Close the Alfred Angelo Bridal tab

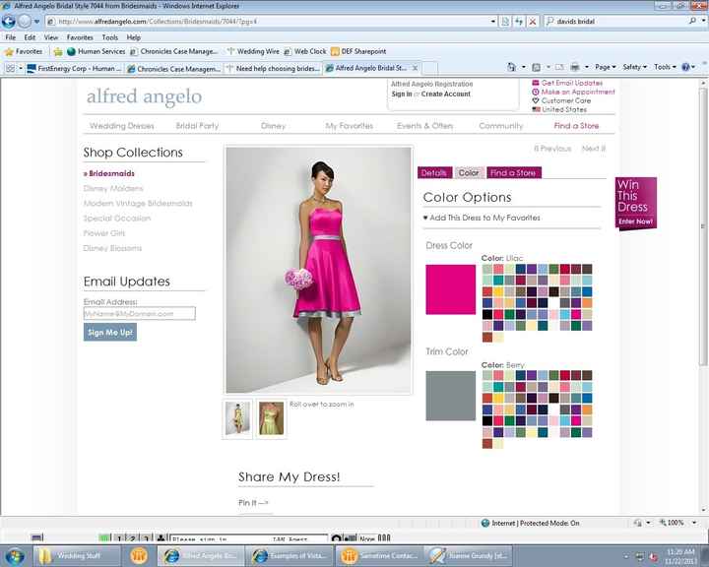pos(415,68)
